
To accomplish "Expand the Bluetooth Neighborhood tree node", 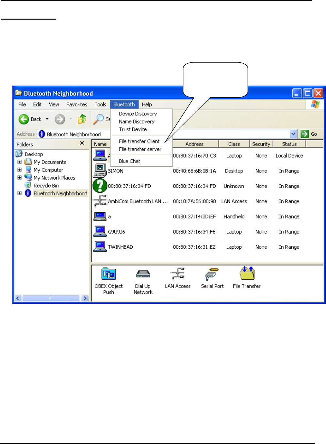I will 20,193.
